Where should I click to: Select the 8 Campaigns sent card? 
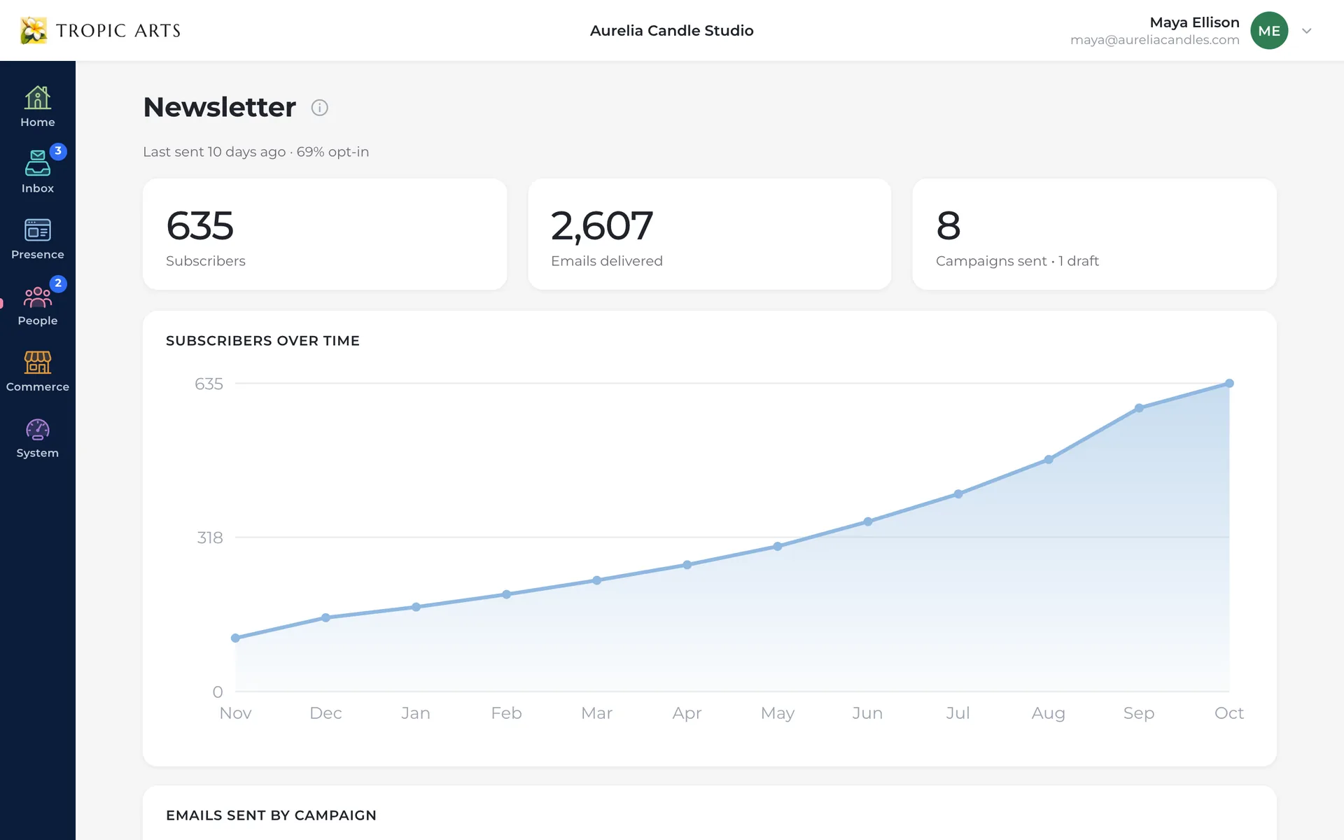pyautogui.click(x=1094, y=234)
